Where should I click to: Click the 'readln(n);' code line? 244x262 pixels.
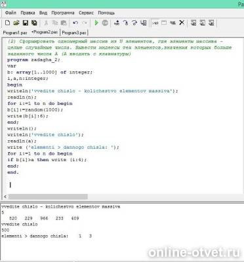point(22,97)
